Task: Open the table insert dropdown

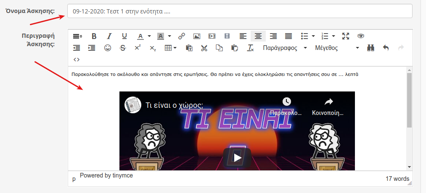Action: pos(171,48)
